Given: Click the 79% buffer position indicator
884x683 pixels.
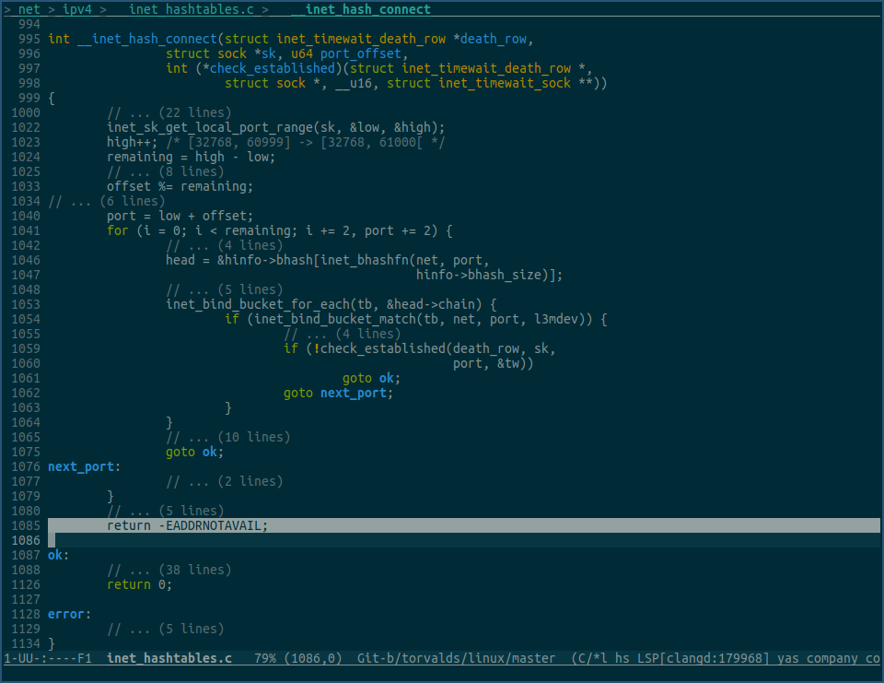Looking at the screenshot, I should 265,658.
